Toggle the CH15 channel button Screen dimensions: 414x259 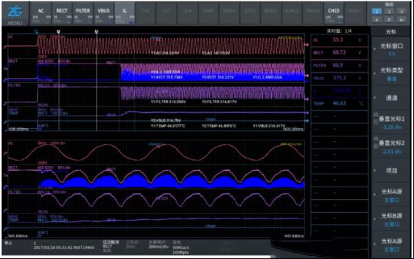pos(334,14)
